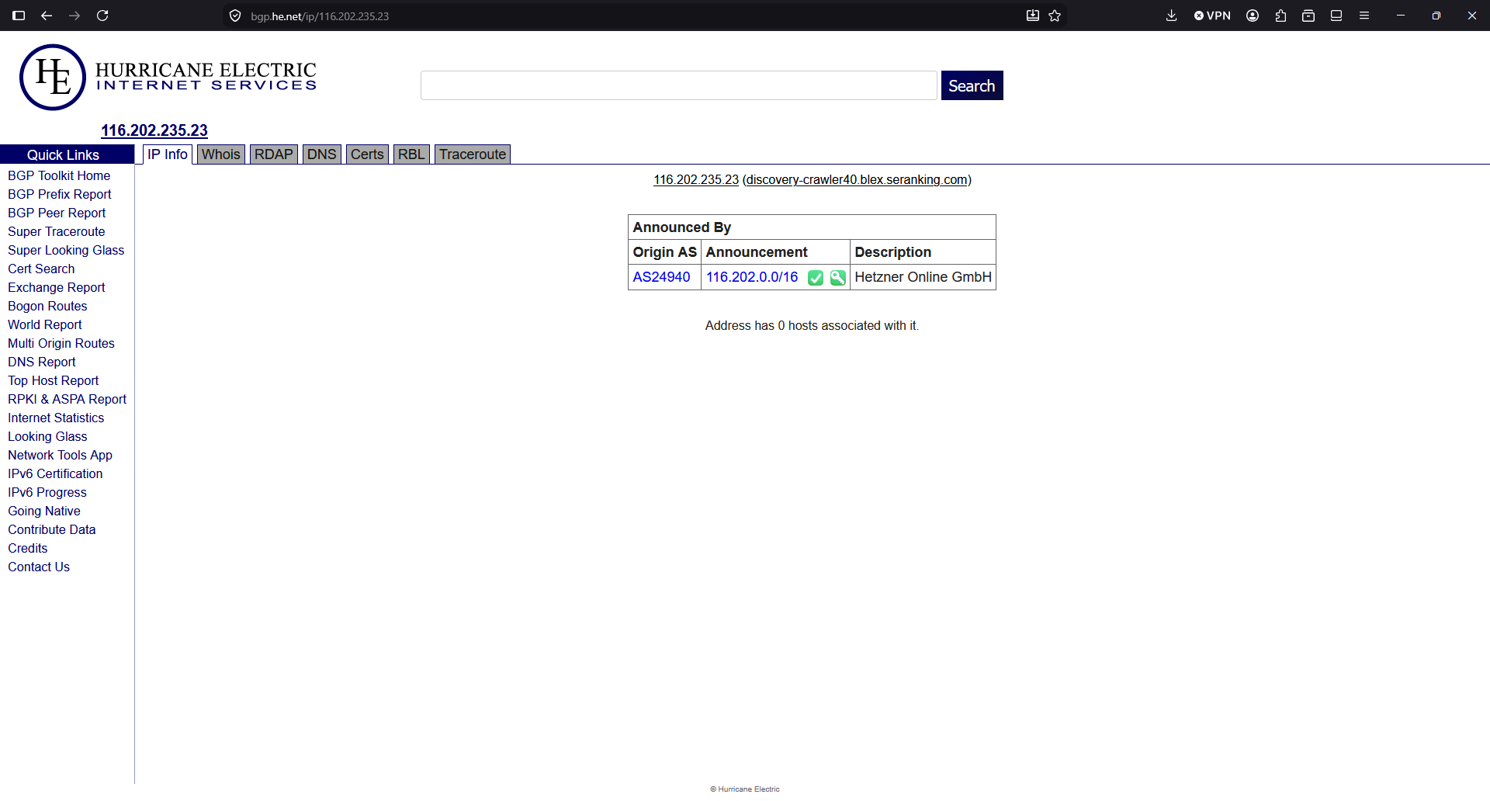Switch to the DNS tab
The image size is (1490, 801).
(322, 154)
